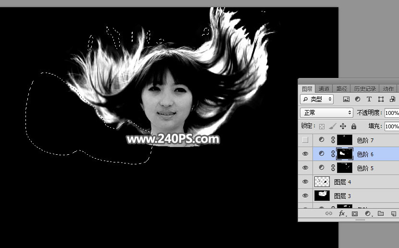Click the adjustment layer filter icon
Screen dimensions: 399x248
pos(358,99)
